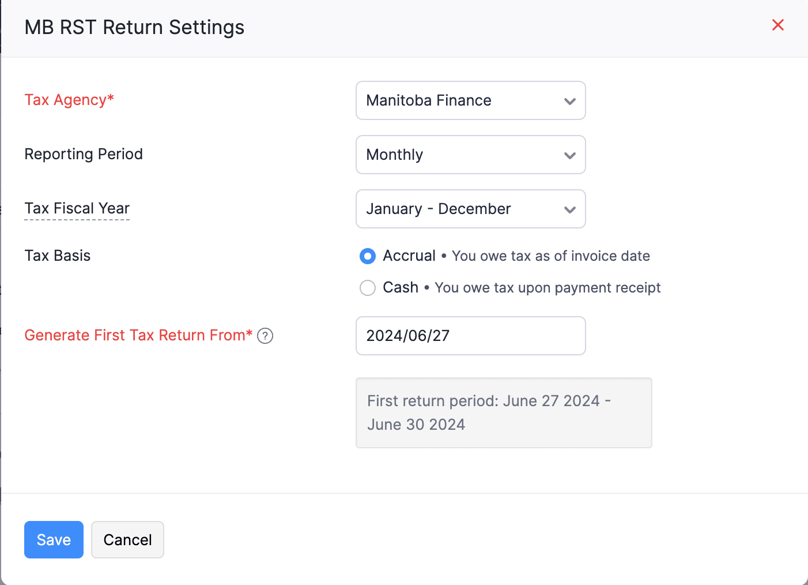Save the return settings
This screenshot has width=808, height=585.
[54, 540]
